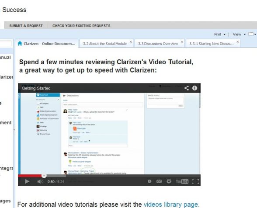Enter fullscreen mode on the video
The height and width of the screenshot is (208, 257).
click(195, 181)
